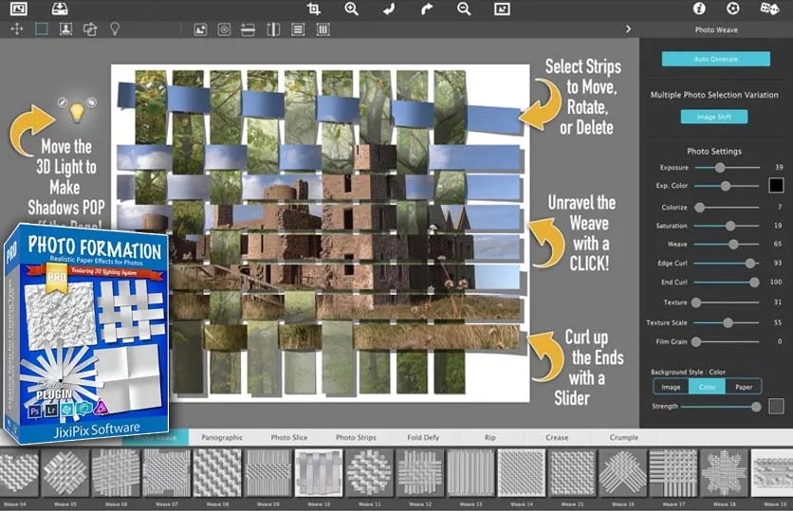The width and height of the screenshot is (793, 511).
Task: Select the Weave 12 preset thumbnail
Action: tap(420, 473)
